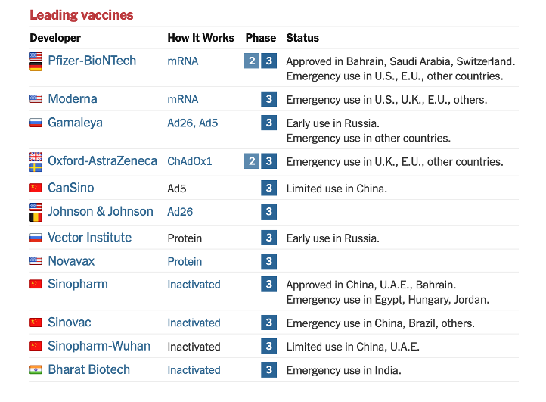The width and height of the screenshot is (546, 402).
Task: Click the UK flag beside Oxford-AstraZeneca
Action: (x=36, y=157)
